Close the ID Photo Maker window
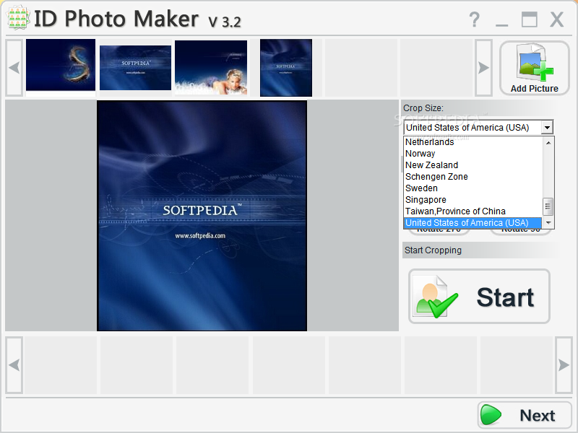Image resolution: width=578 pixels, height=433 pixels. (556, 19)
